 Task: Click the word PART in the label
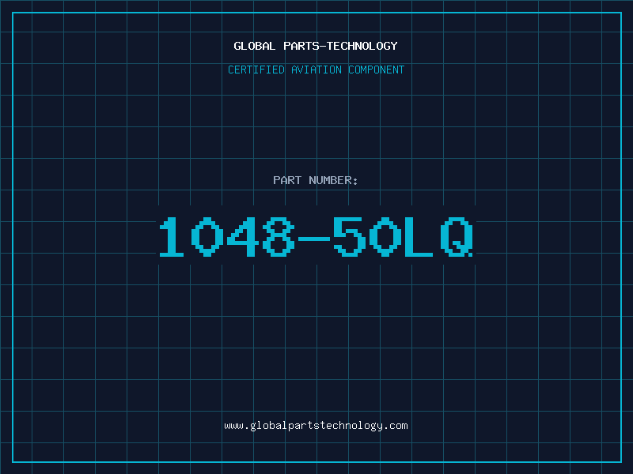(x=287, y=180)
